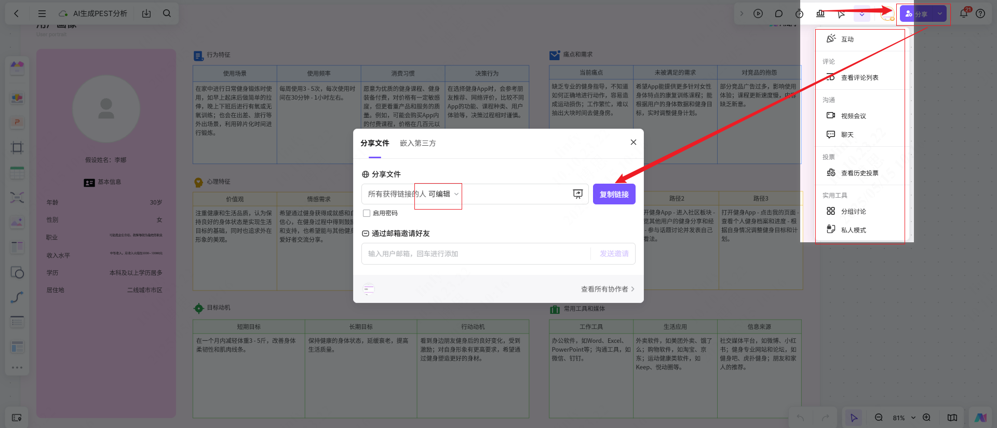Collapse the more-tools chevron in top toolbar
997x428 pixels.
pyautogui.click(x=862, y=14)
